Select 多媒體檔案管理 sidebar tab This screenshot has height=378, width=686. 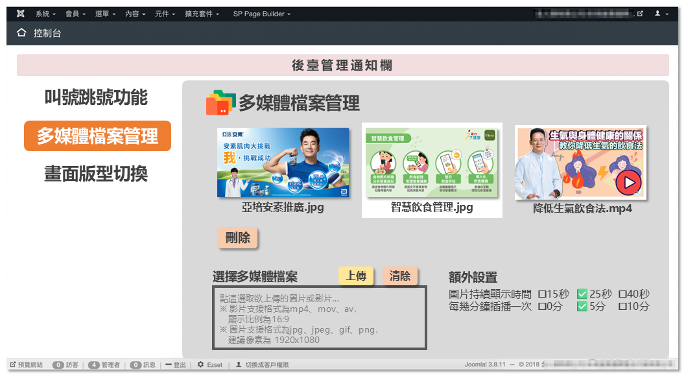point(97,136)
